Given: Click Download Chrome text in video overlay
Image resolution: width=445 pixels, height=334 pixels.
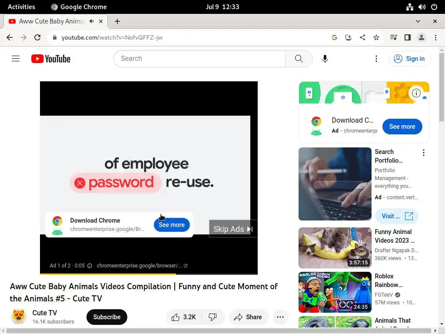Looking at the screenshot, I should point(95,220).
